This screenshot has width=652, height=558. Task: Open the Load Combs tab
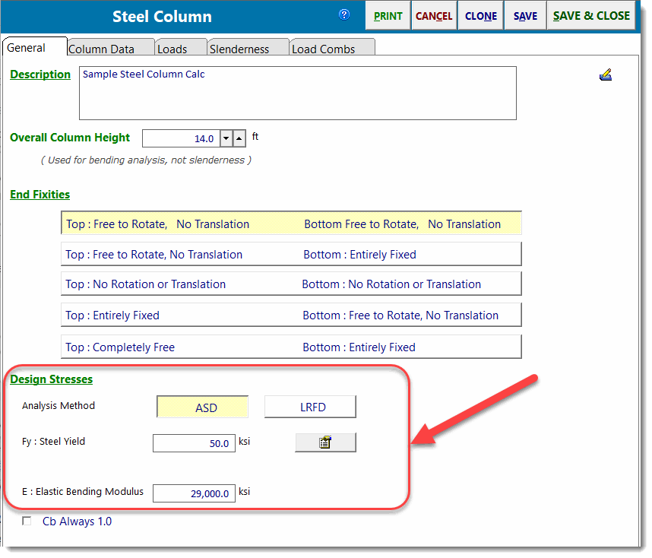[324, 49]
